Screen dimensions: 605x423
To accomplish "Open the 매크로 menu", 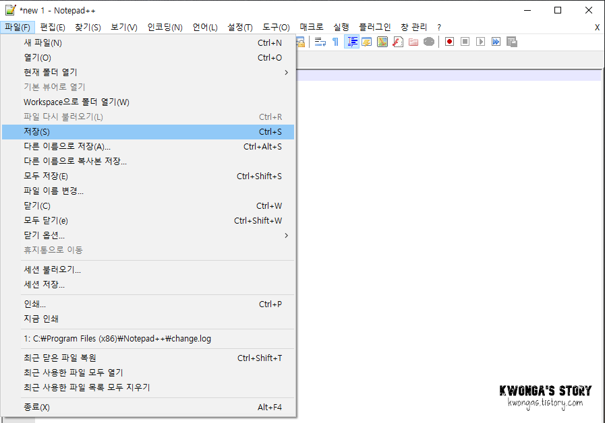I will 310,27.
